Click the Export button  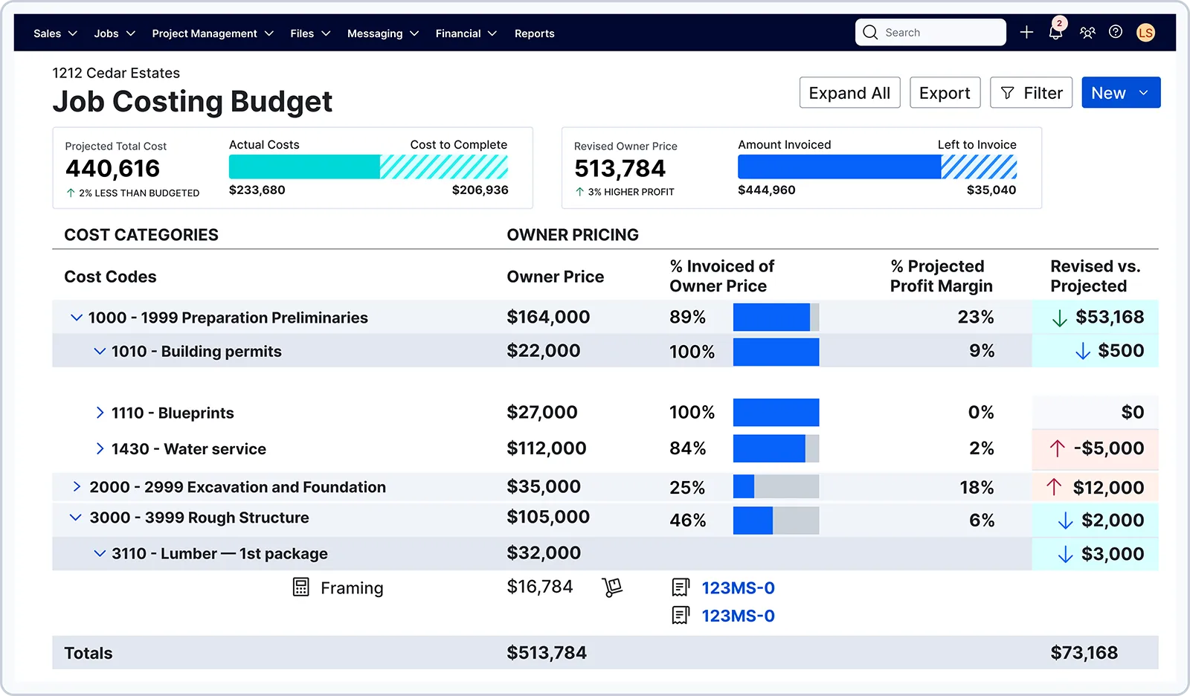945,93
